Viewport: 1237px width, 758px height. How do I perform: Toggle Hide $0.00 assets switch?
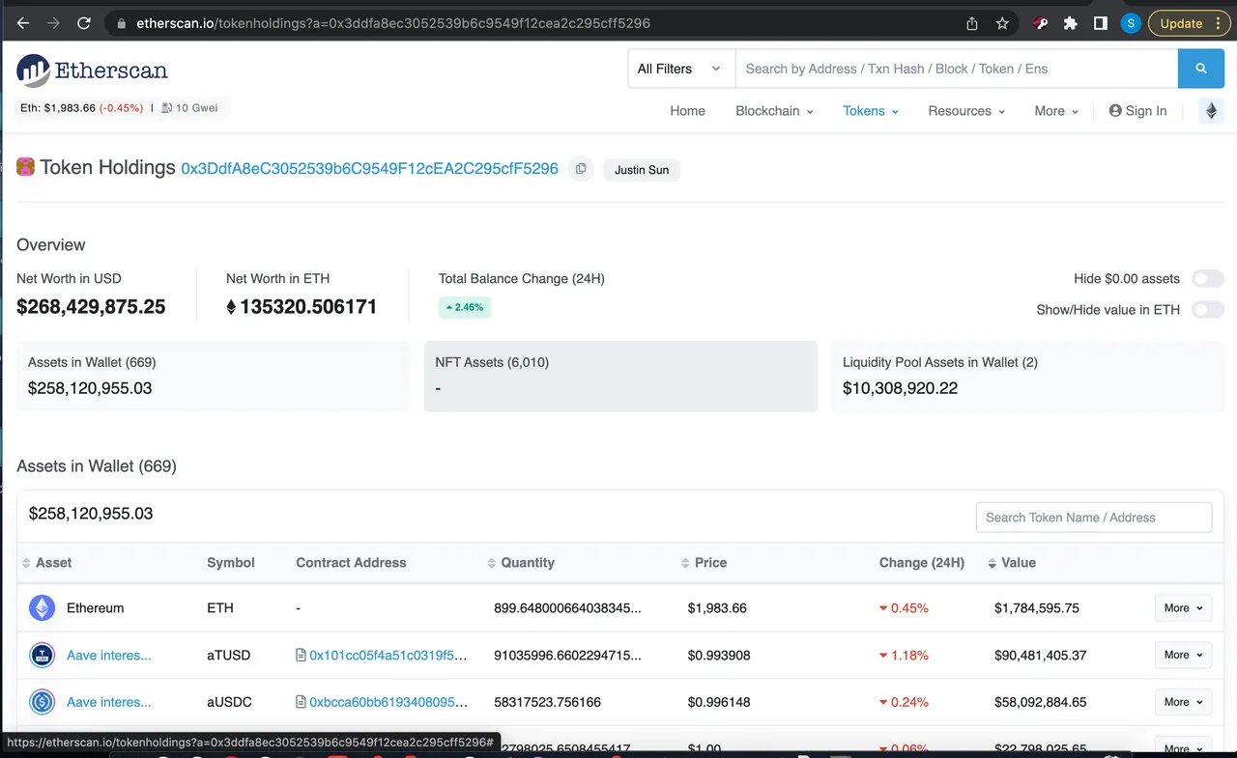click(x=1208, y=279)
